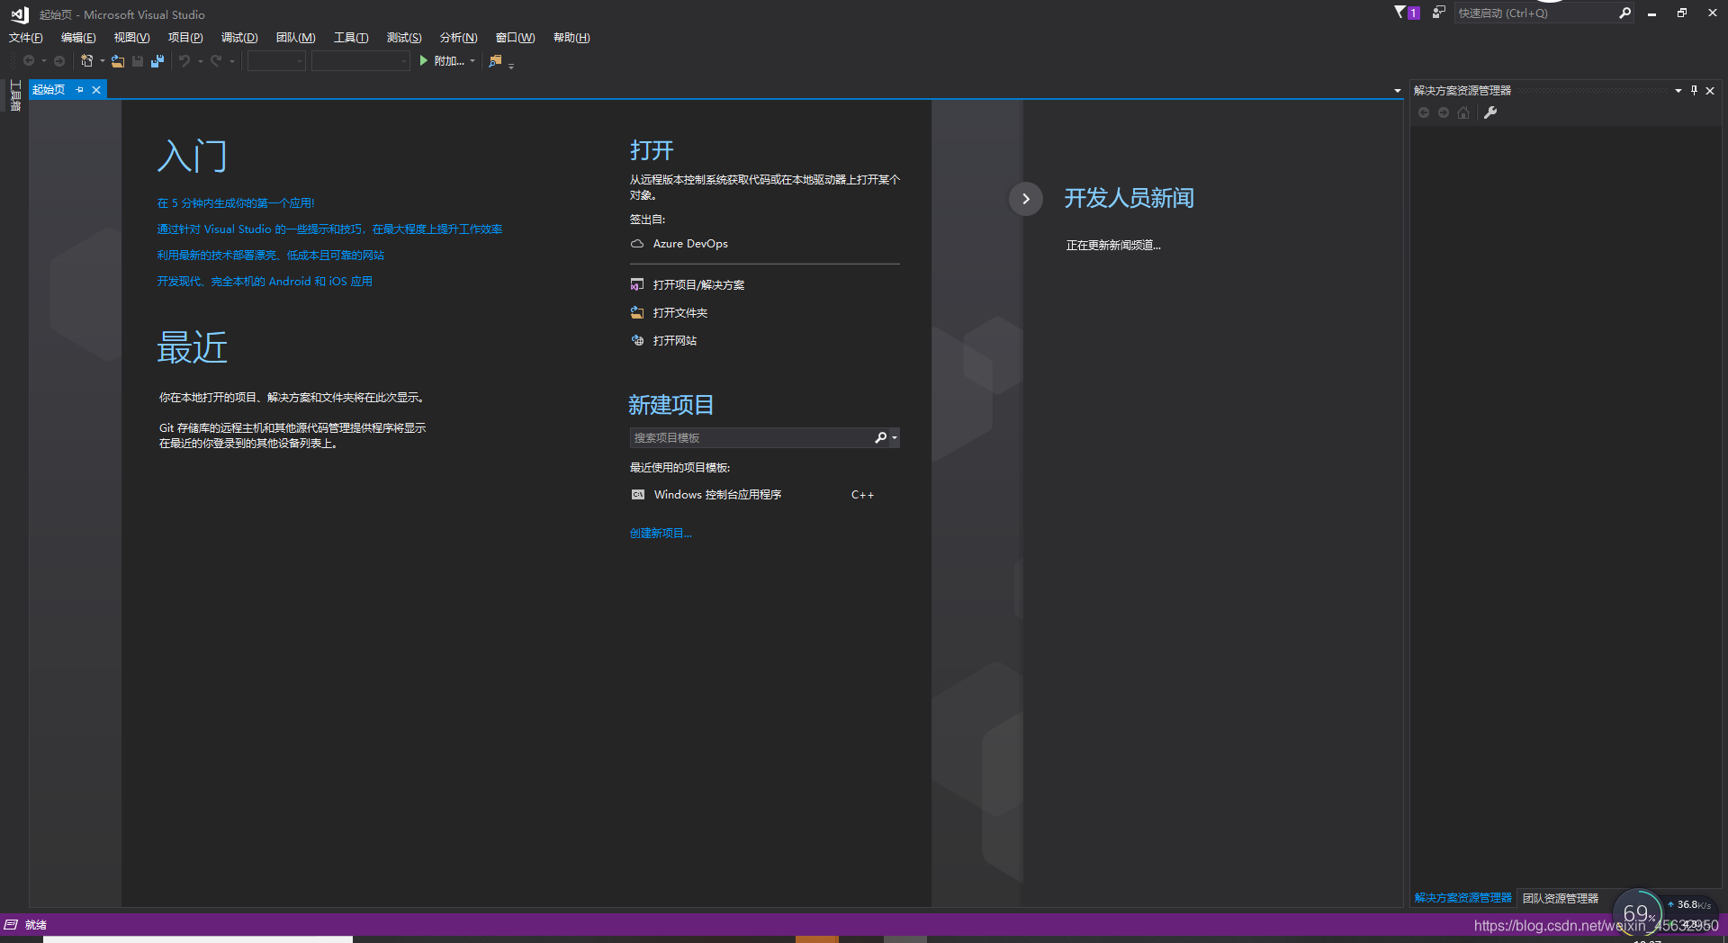
Task: Click the Redo toolbar icon
Action: (x=216, y=61)
